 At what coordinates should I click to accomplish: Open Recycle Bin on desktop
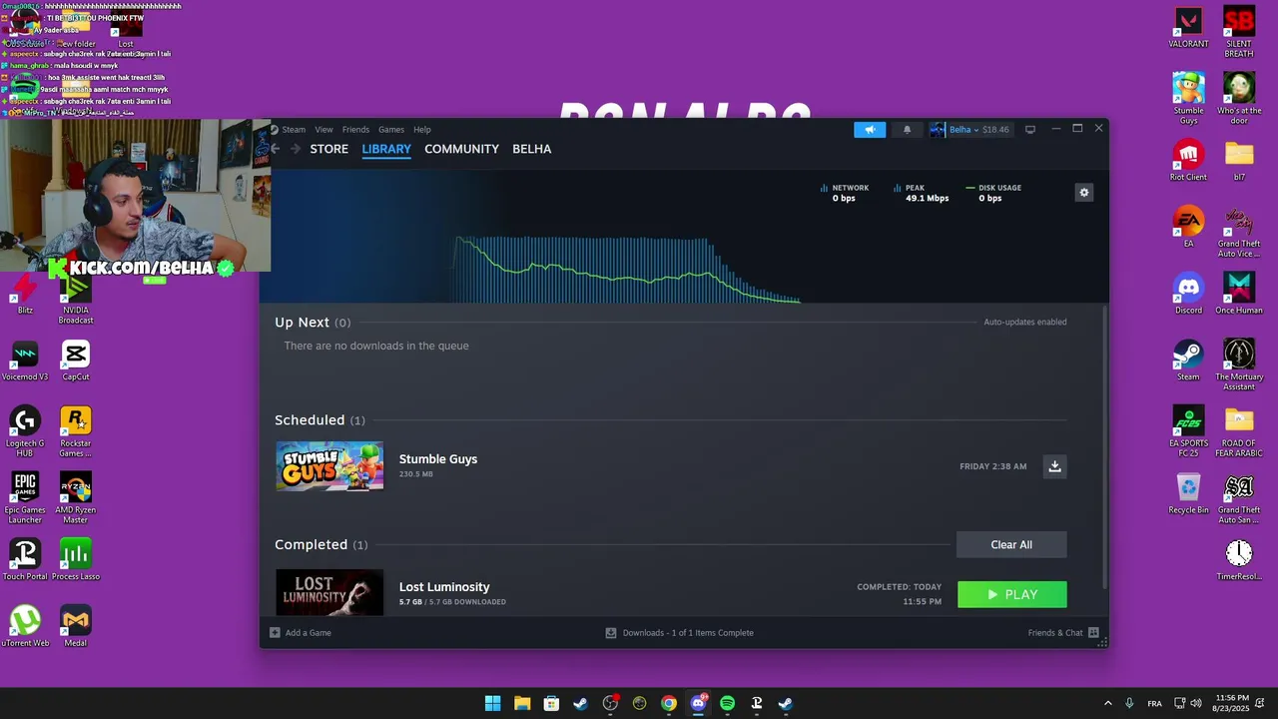click(1188, 493)
